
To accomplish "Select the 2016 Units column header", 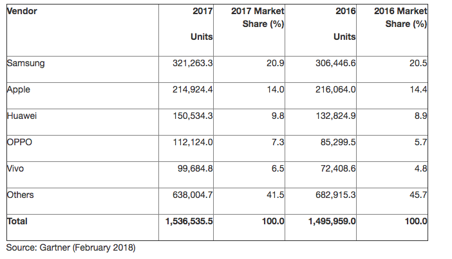I will (x=344, y=24).
